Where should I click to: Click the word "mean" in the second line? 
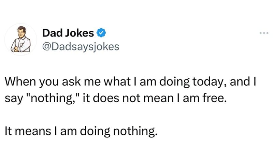[158, 98]
